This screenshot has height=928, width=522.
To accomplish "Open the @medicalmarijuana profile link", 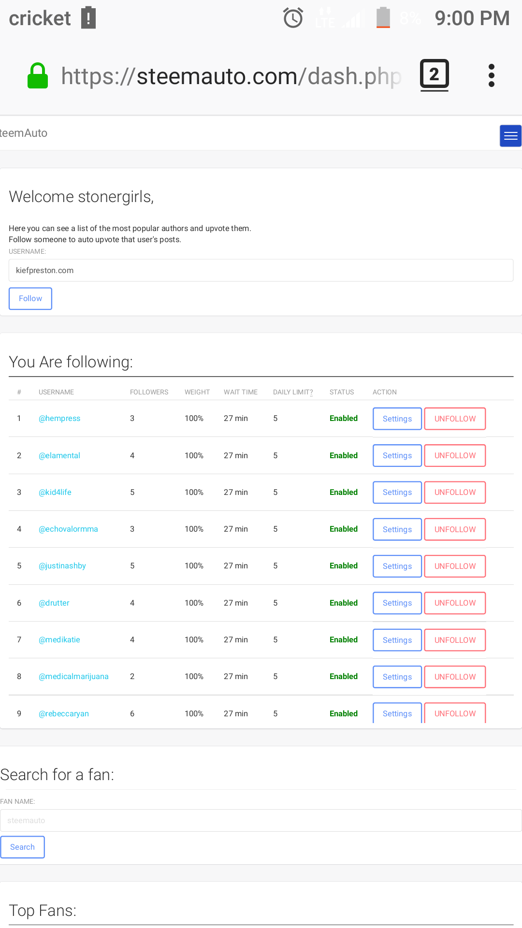I will [x=73, y=676].
